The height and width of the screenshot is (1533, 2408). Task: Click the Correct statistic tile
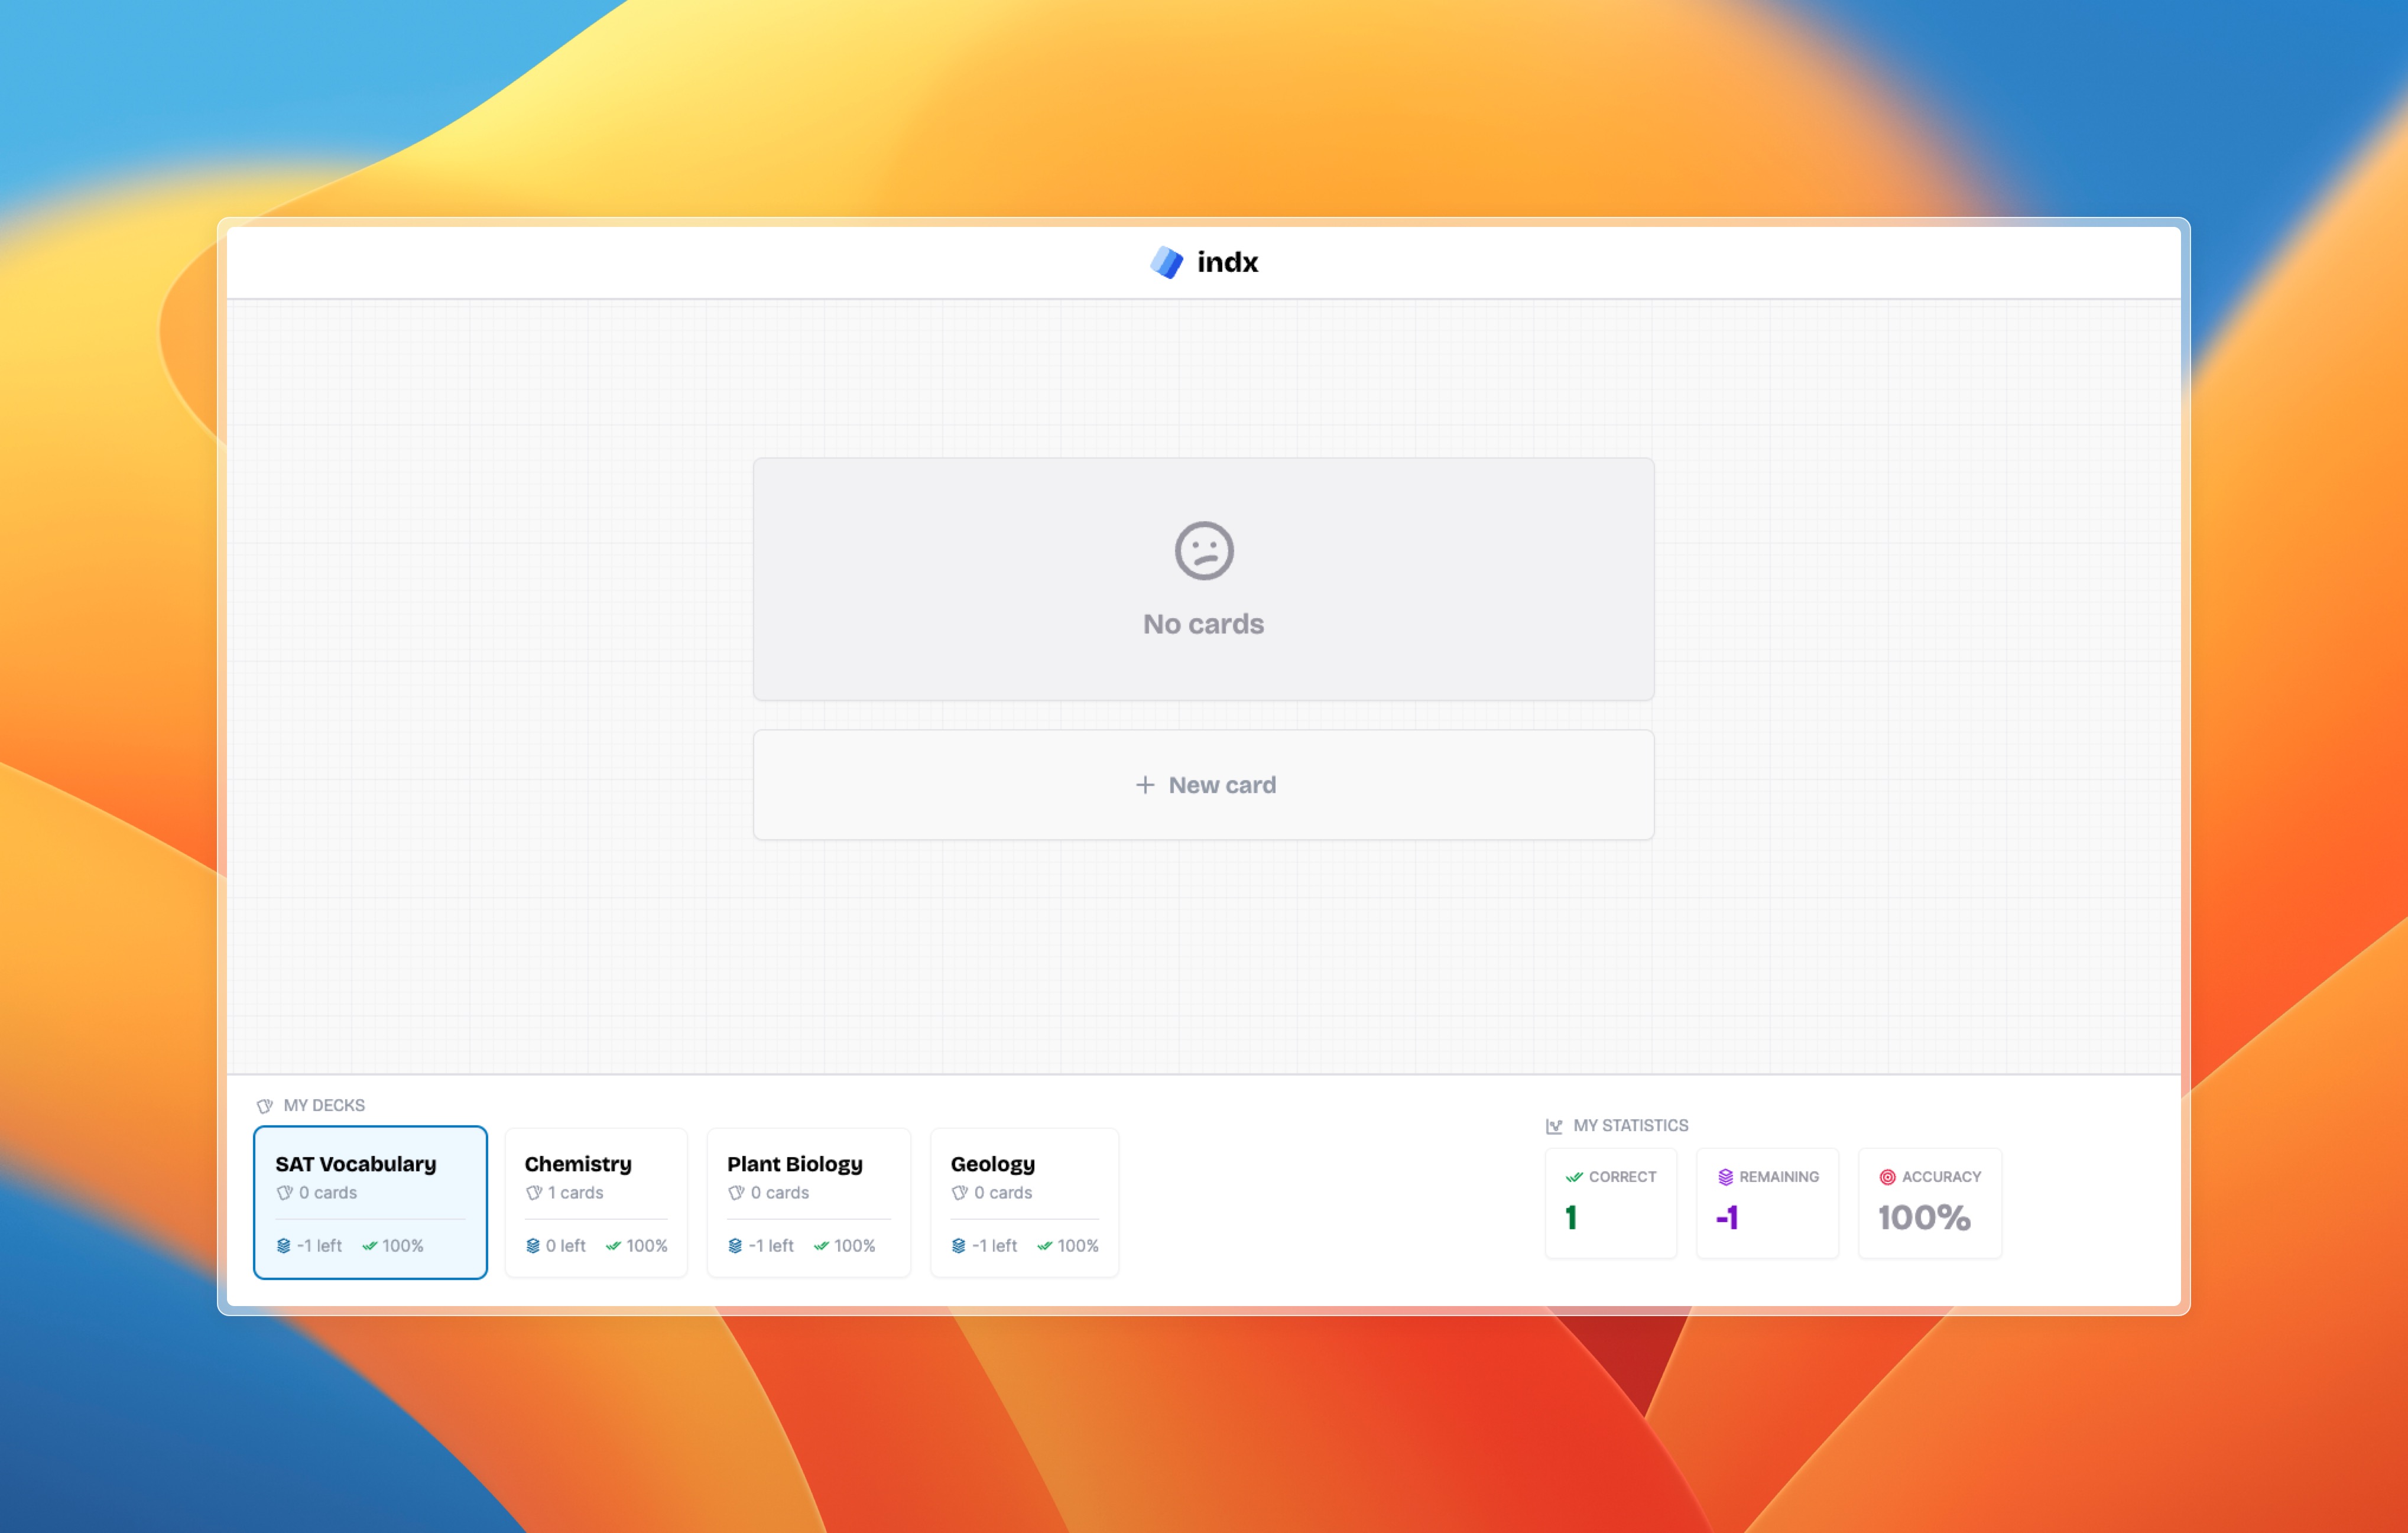point(1610,1203)
